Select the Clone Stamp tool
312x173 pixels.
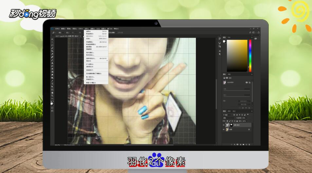pos(52,63)
